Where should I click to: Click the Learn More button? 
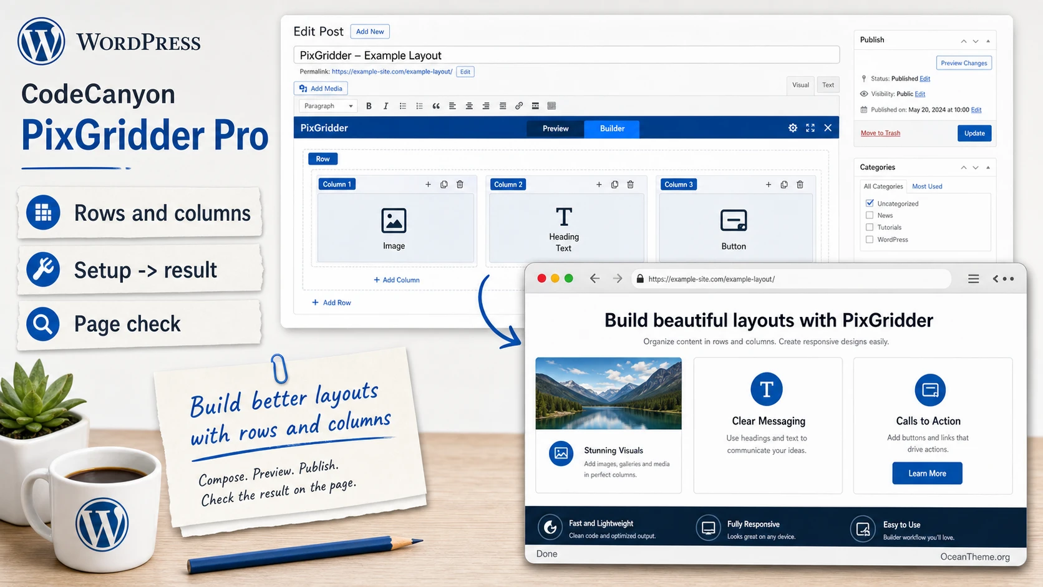(927, 473)
